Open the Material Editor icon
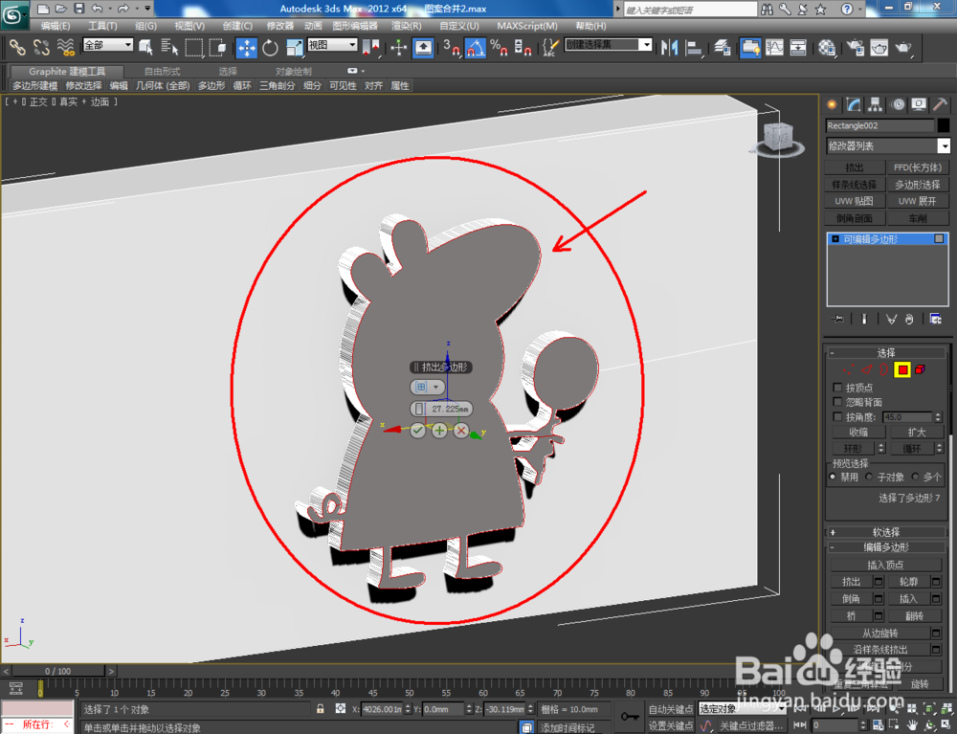This screenshot has width=957, height=734. [827, 47]
